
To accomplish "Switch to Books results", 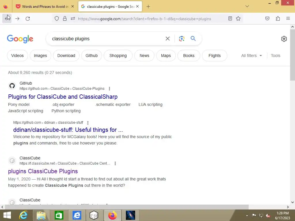I will [x=189, y=56].
